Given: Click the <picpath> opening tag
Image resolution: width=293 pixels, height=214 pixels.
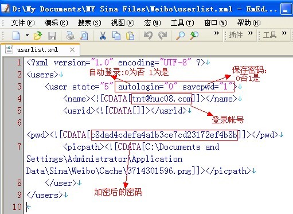Looking at the screenshot, I should 84,147.
